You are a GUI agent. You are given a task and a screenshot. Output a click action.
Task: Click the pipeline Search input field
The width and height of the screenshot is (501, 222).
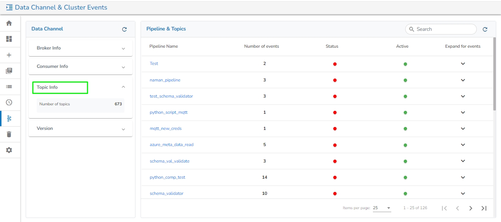[444, 29]
